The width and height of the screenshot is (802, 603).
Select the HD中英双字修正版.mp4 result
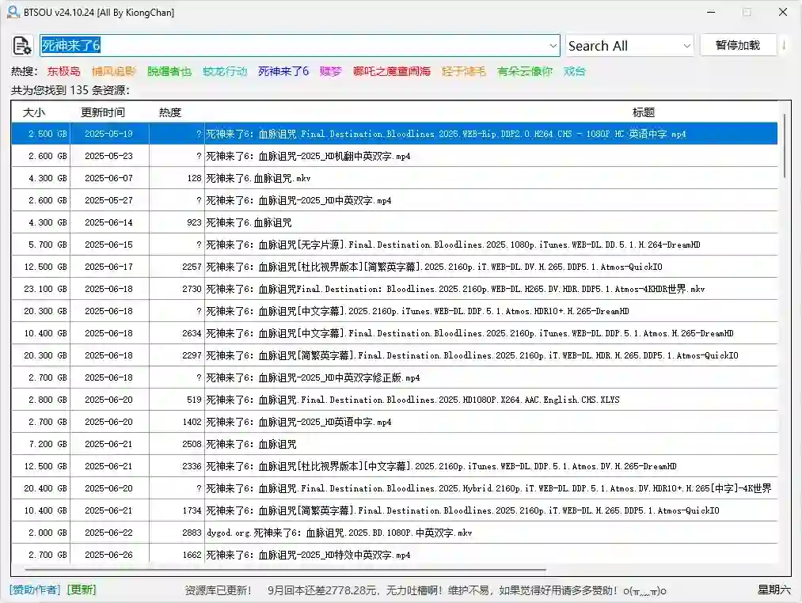(x=394, y=377)
